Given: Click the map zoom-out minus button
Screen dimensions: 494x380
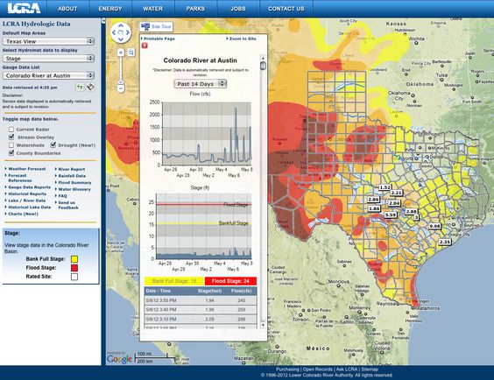Looking at the screenshot, I should [x=121, y=89].
